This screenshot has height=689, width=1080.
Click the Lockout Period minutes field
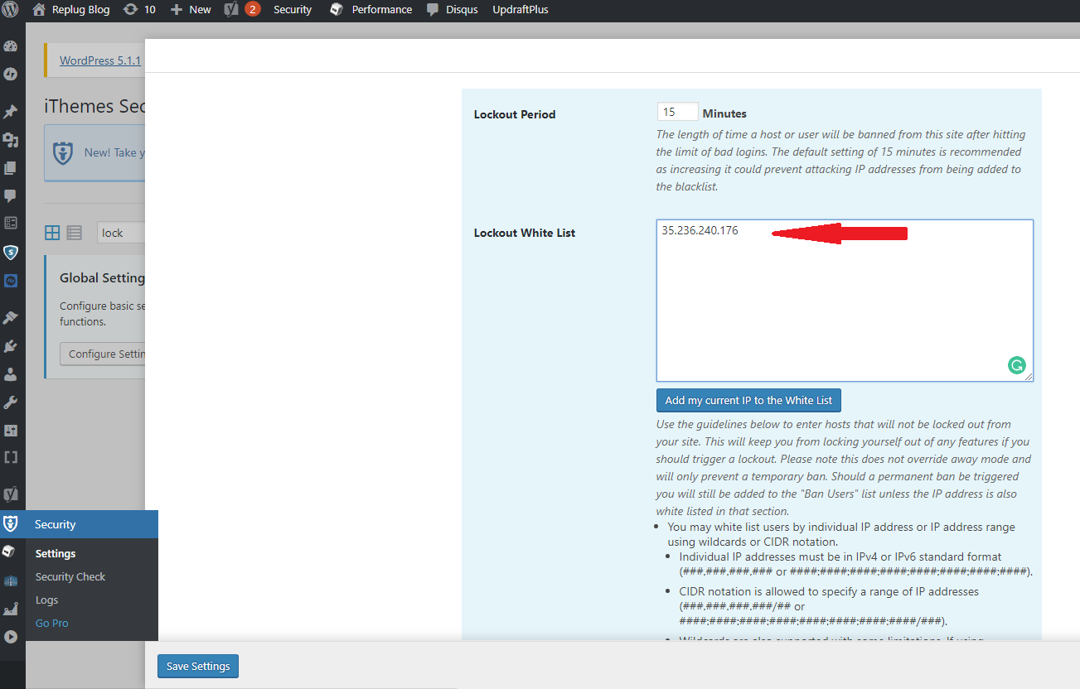click(677, 113)
